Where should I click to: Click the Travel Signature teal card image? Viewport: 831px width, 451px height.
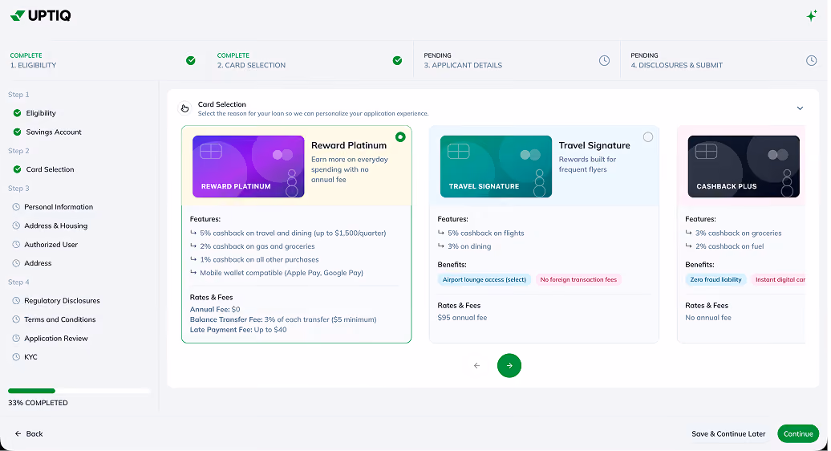(496, 166)
